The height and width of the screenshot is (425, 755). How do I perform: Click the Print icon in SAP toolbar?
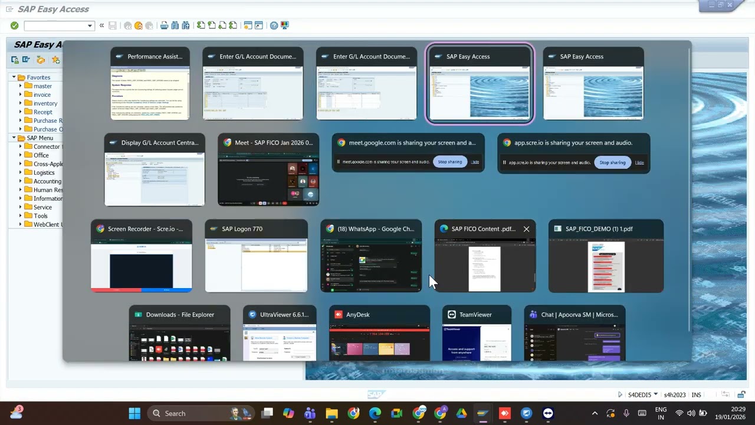tap(164, 25)
